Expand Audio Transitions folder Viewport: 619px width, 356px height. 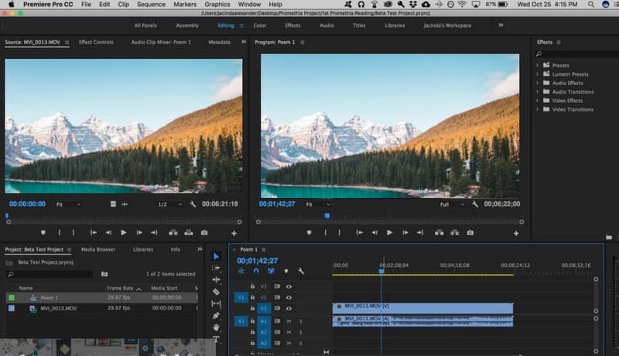(537, 91)
